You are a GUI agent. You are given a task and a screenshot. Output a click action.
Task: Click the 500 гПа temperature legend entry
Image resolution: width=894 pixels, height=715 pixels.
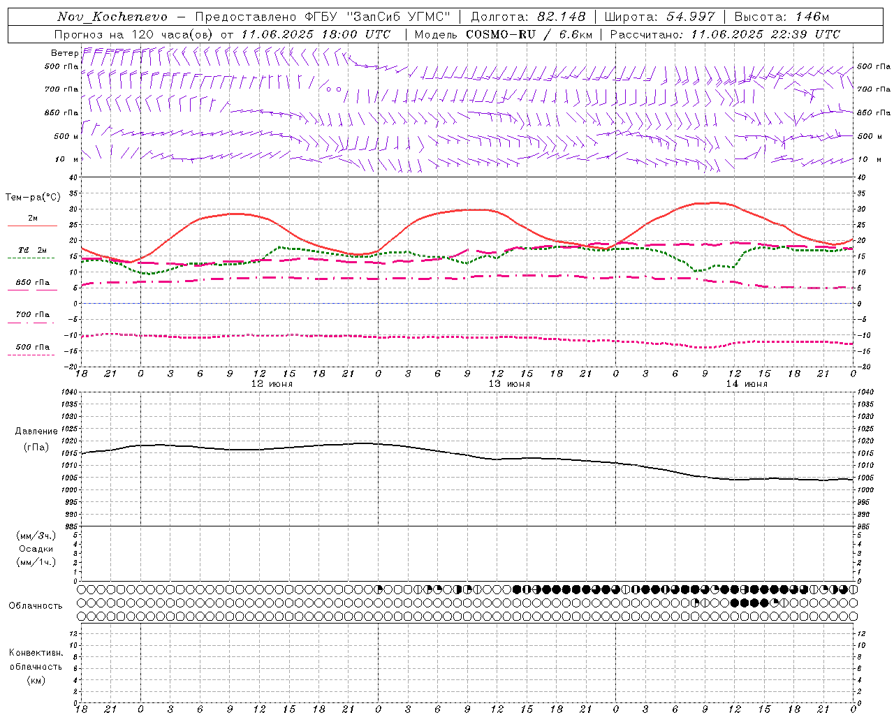coord(33,347)
